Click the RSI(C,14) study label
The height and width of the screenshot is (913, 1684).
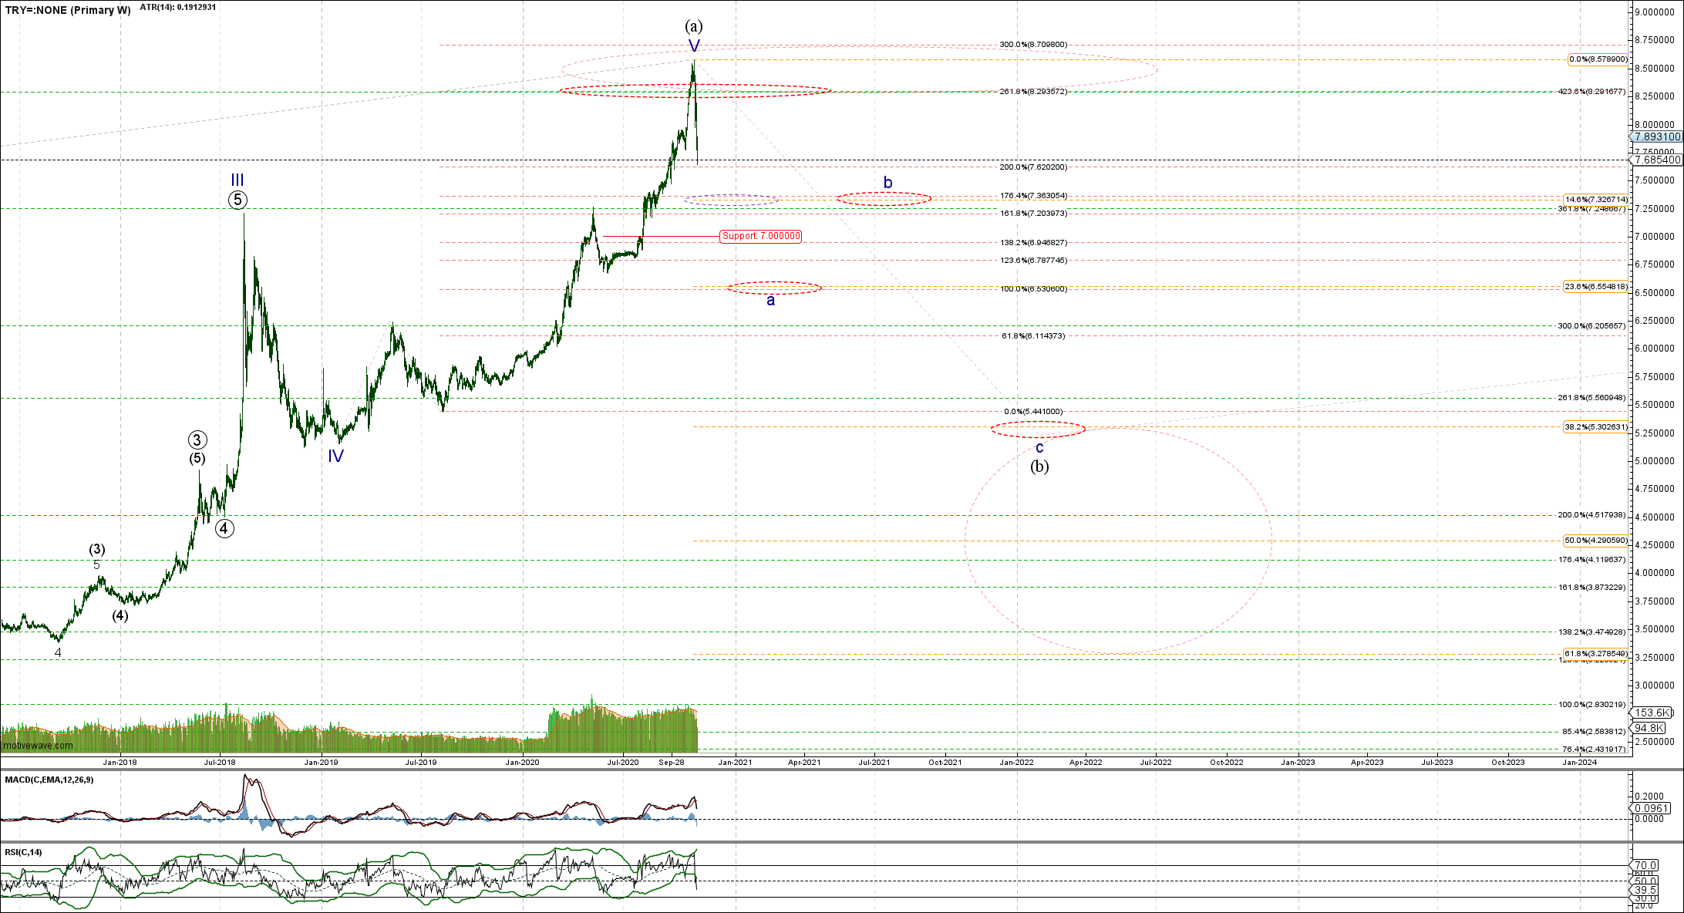tap(24, 852)
